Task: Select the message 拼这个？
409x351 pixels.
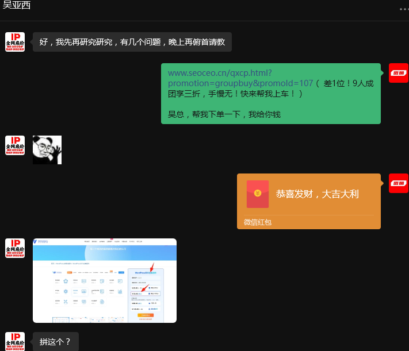Action: click(x=56, y=341)
